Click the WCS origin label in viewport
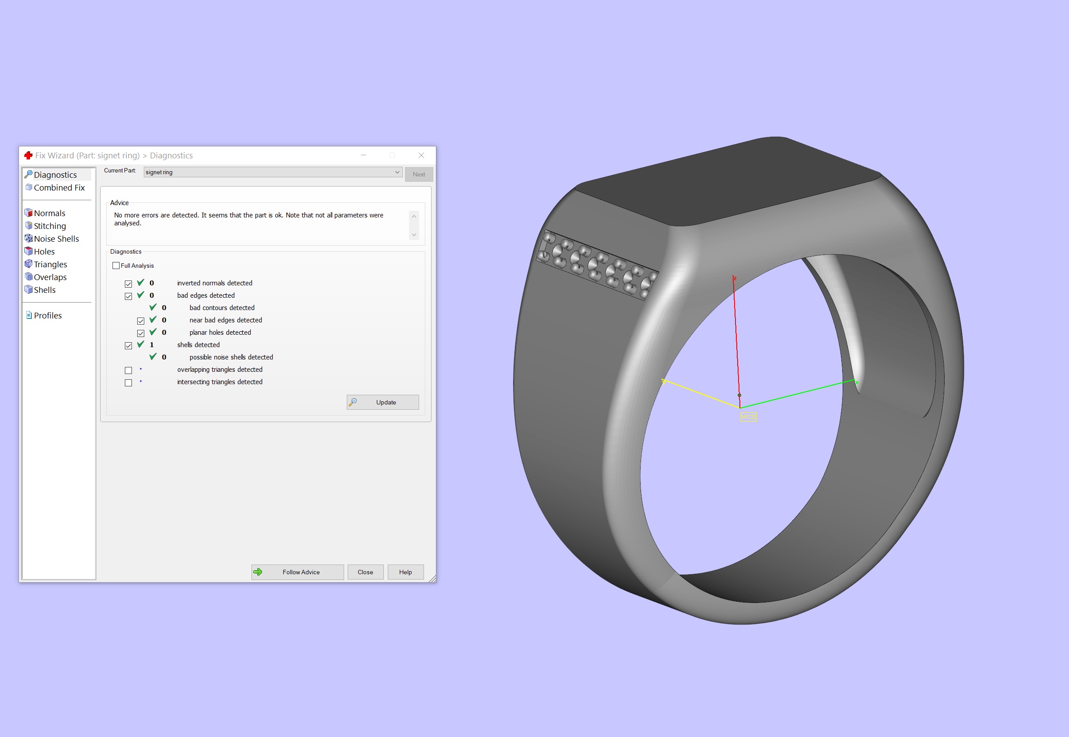Image resolution: width=1069 pixels, height=737 pixels. click(748, 417)
